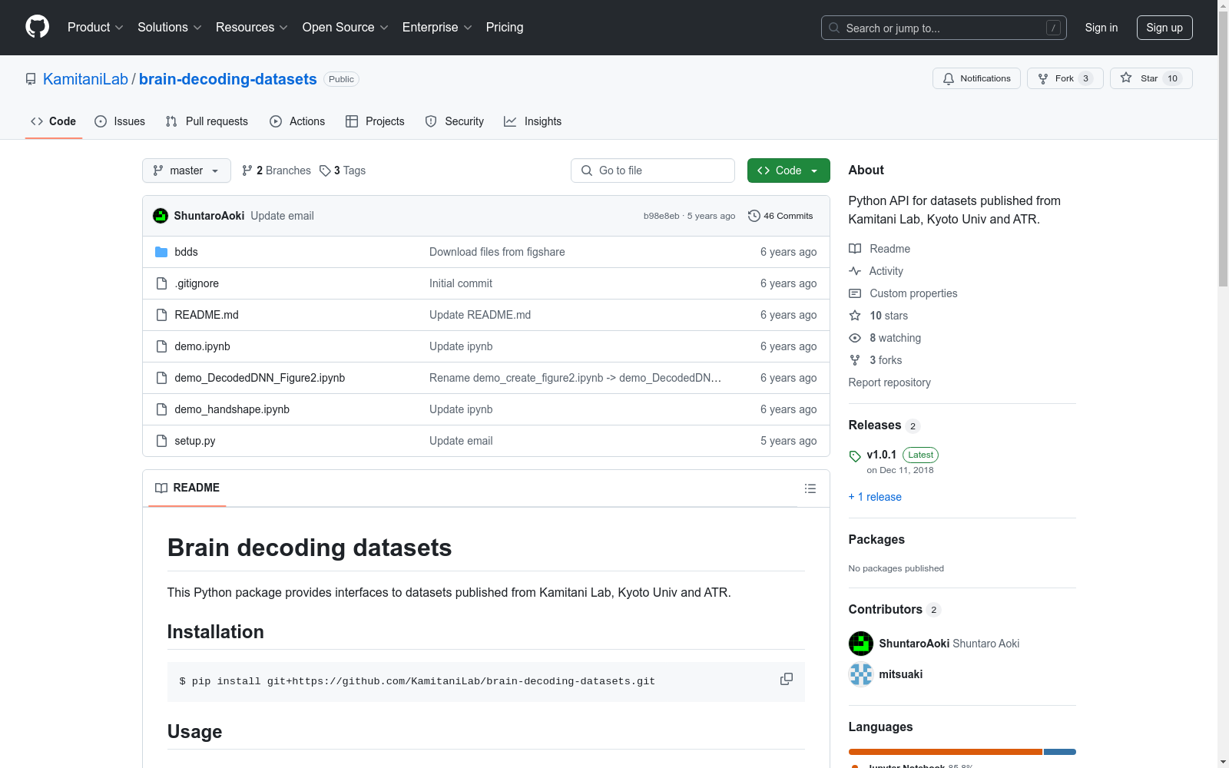Switch to the Actions tab
Viewport: 1229px width, 768px height.
click(x=297, y=121)
